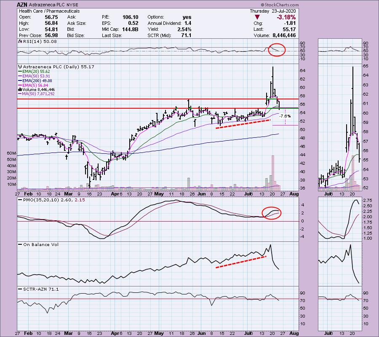Click the red down-triangle change indicator
The height and width of the screenshot is (337, 379).
click(x=257, y=17)
